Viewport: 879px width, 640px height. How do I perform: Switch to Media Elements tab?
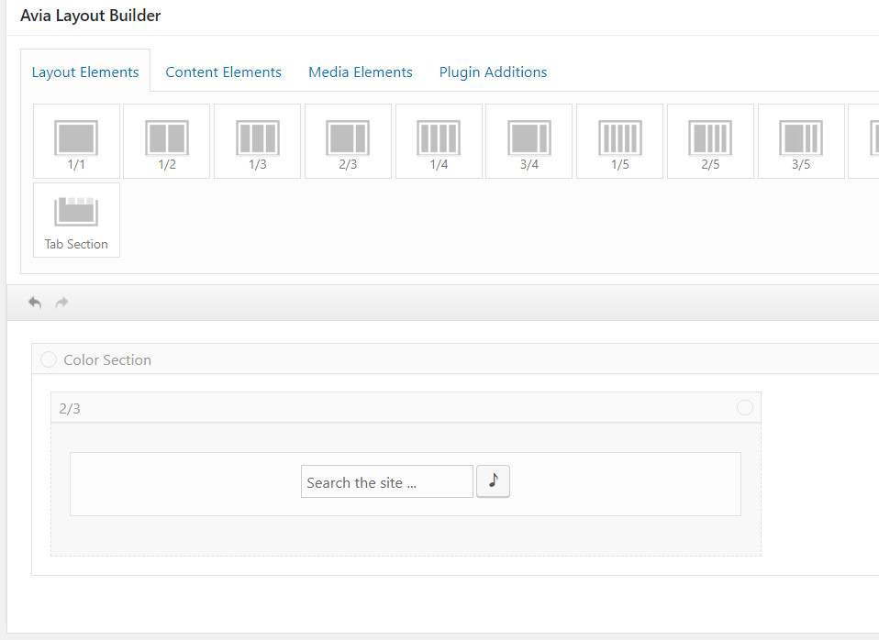(x=361, y=72)
